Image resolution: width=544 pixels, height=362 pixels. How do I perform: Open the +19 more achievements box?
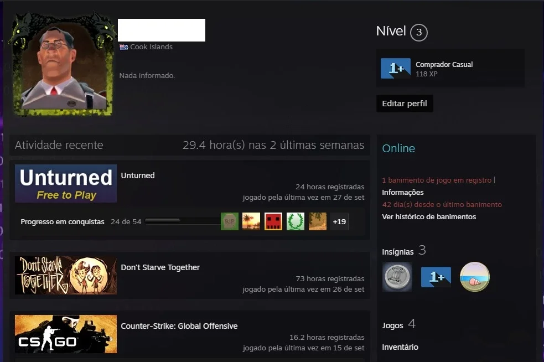tap(339, 221)
